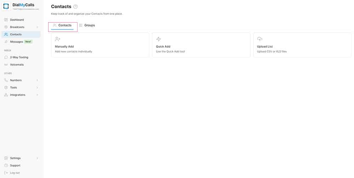Expand the Tools submenu chevron
This screenshot has width=354, height=178.
pyautogui.click(x=37, y=88)
